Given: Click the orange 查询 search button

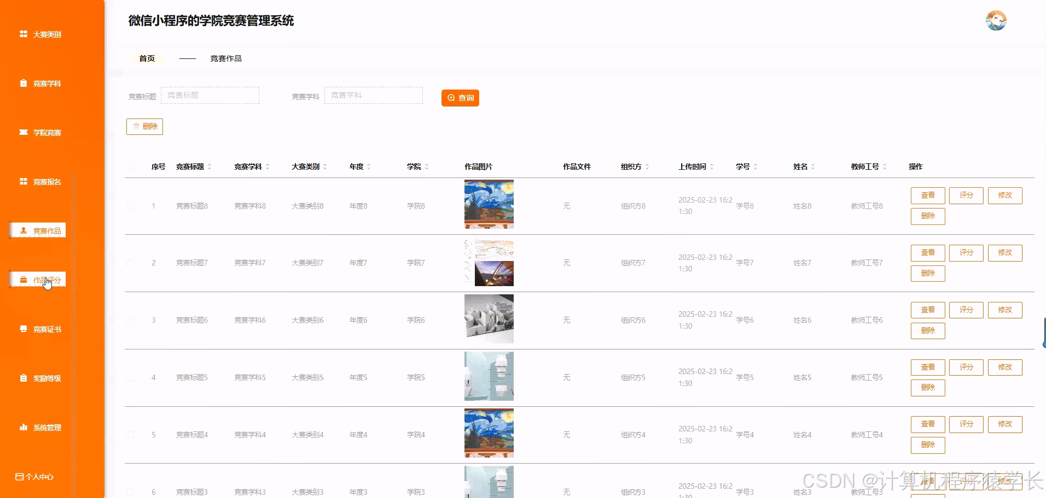Looking at the screenshot, I should pos(460,98).
